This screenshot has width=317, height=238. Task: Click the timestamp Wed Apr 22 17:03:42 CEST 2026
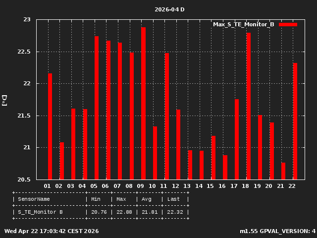click(52, 231)
